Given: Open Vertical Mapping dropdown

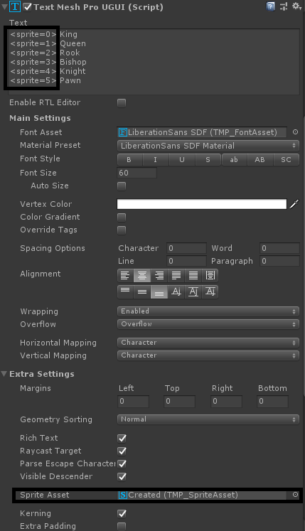Looking at the screenshot, I should (x=208, y=355).
